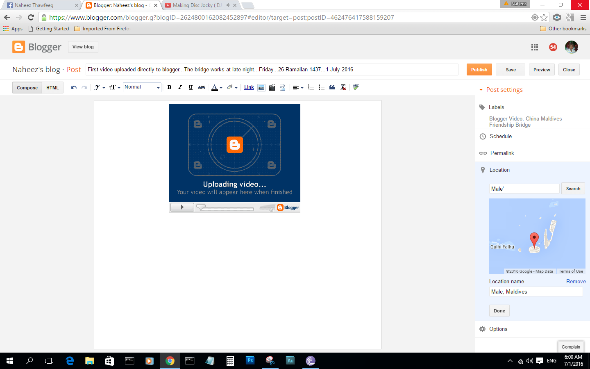Remove formatting from the selection

pos(343,87)
